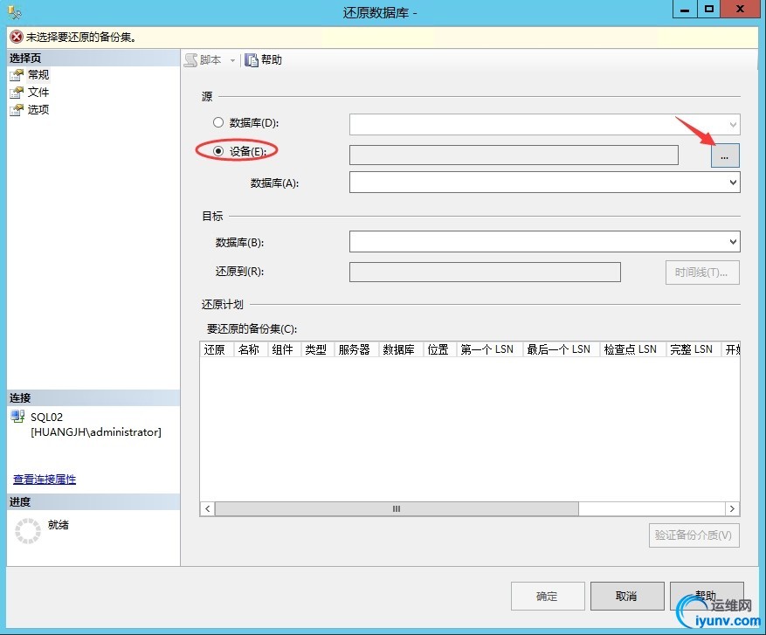This screenshot has height=635, width=766.
Task: Select the 常规 page icon
Action: (x=17, y=75)
